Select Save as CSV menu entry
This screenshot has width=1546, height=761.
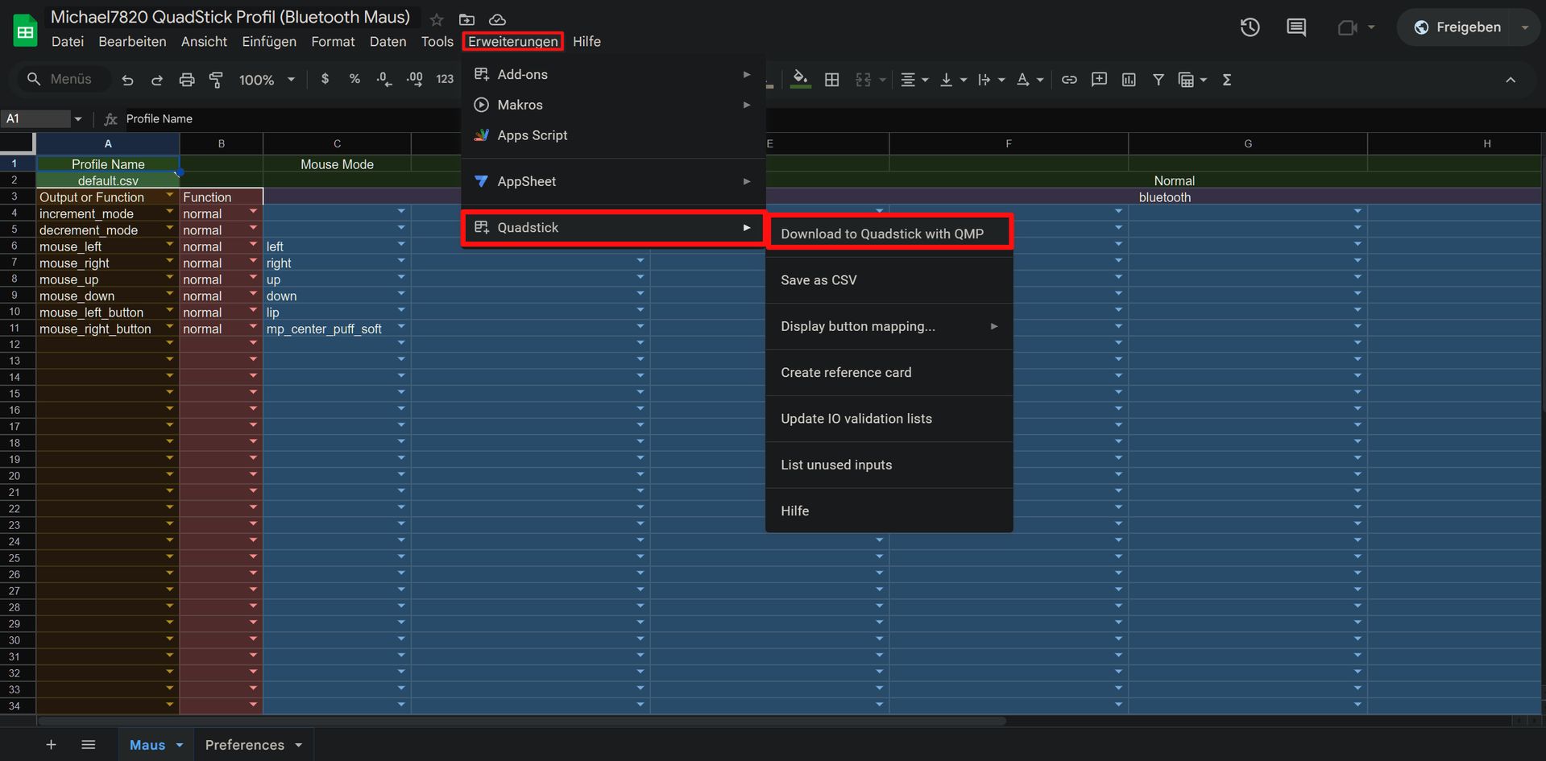click(x=819, y=280)
